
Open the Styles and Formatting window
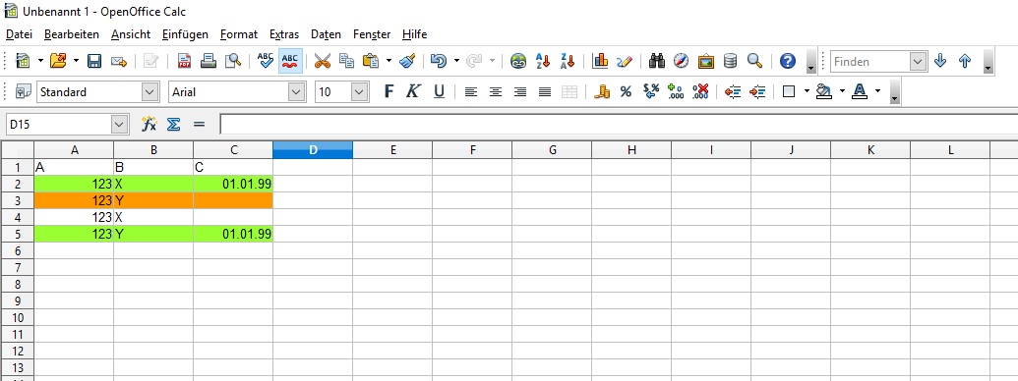(x=23, y=92)
